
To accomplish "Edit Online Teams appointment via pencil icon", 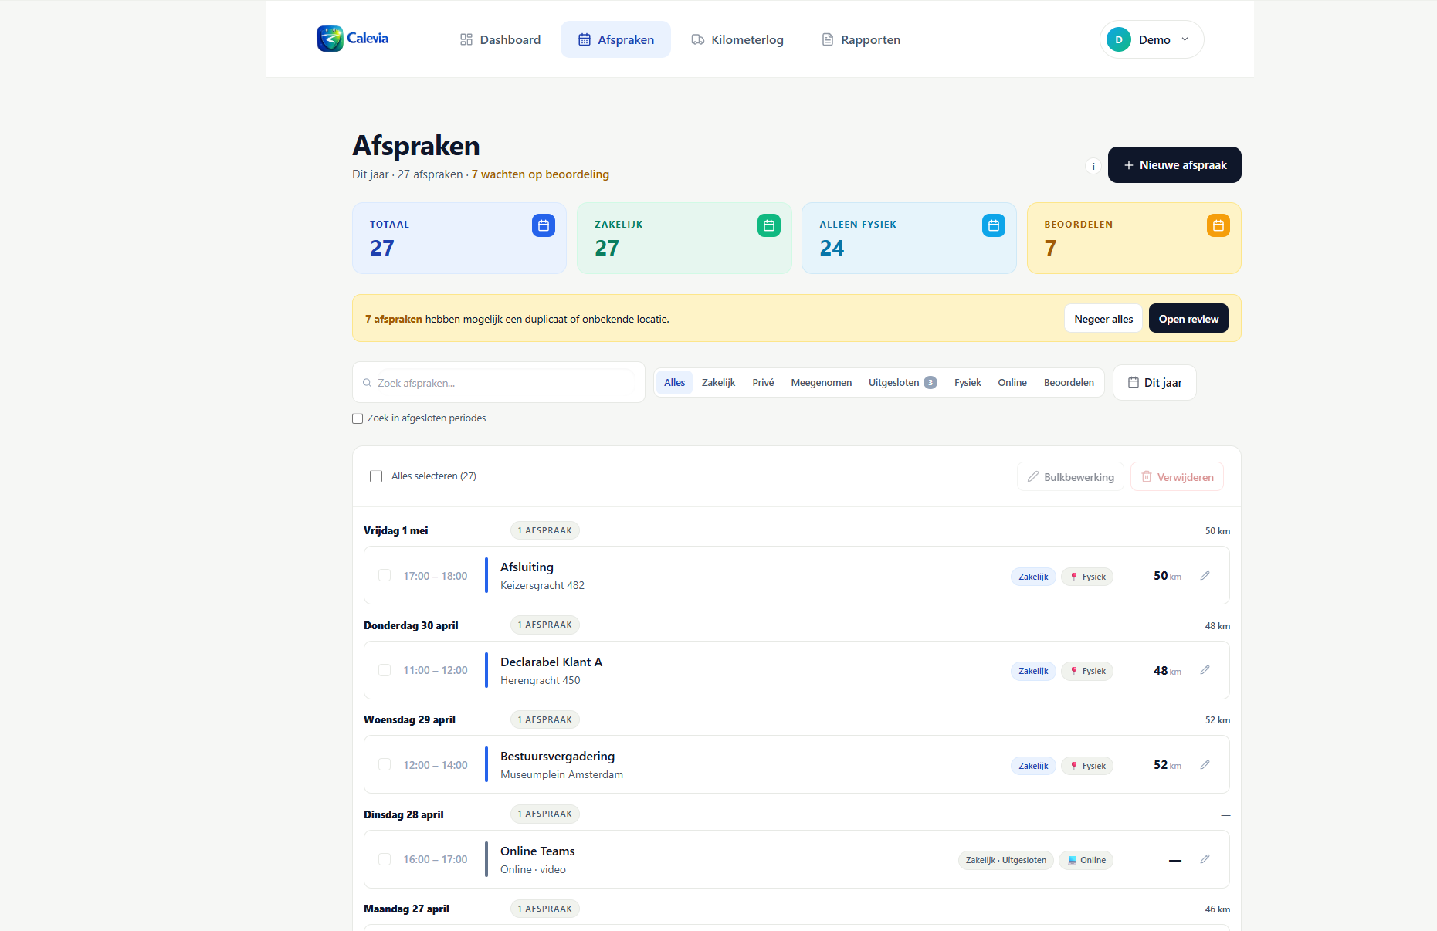I will (1205, 859).
